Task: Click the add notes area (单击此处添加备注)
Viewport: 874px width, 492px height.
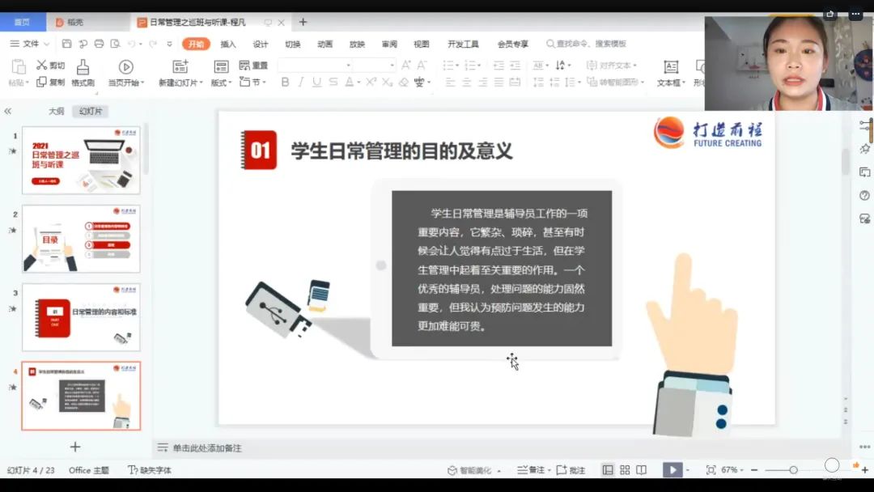Action: click(x=207, y=448)
